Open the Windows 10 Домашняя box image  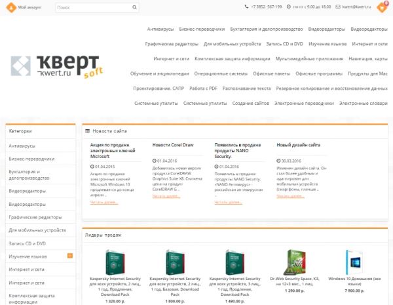[354, 262]
